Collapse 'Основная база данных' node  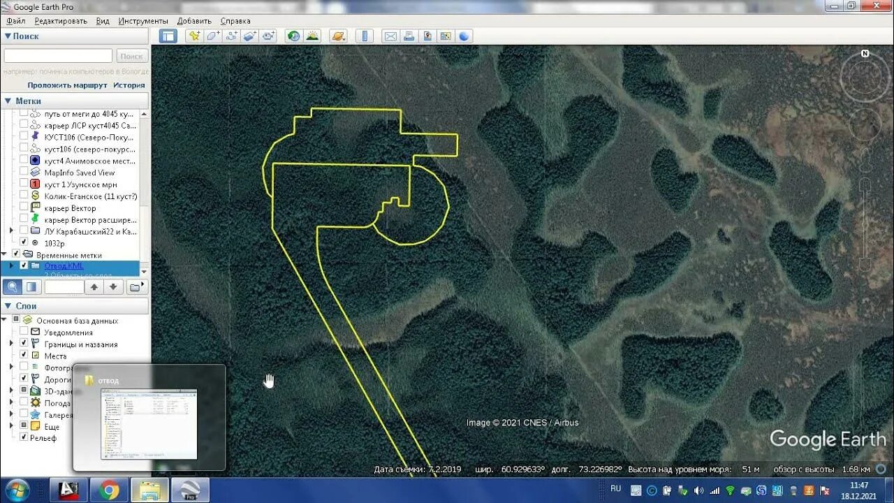point(5,320)
